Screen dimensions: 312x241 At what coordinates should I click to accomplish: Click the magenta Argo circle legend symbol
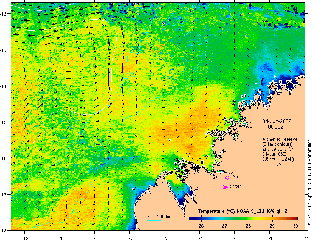coord(227,178)
